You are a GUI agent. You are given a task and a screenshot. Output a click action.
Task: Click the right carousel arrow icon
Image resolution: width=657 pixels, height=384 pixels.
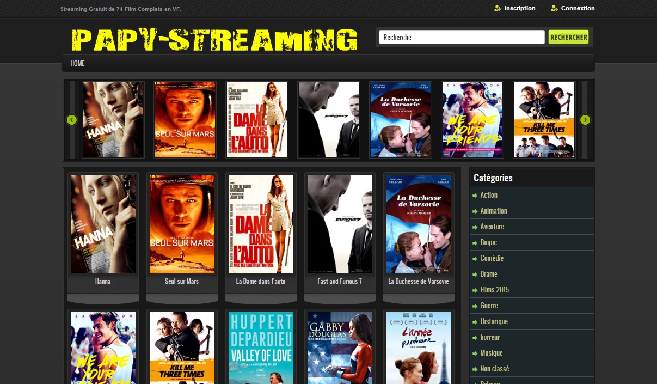click(x=585, y=120)
